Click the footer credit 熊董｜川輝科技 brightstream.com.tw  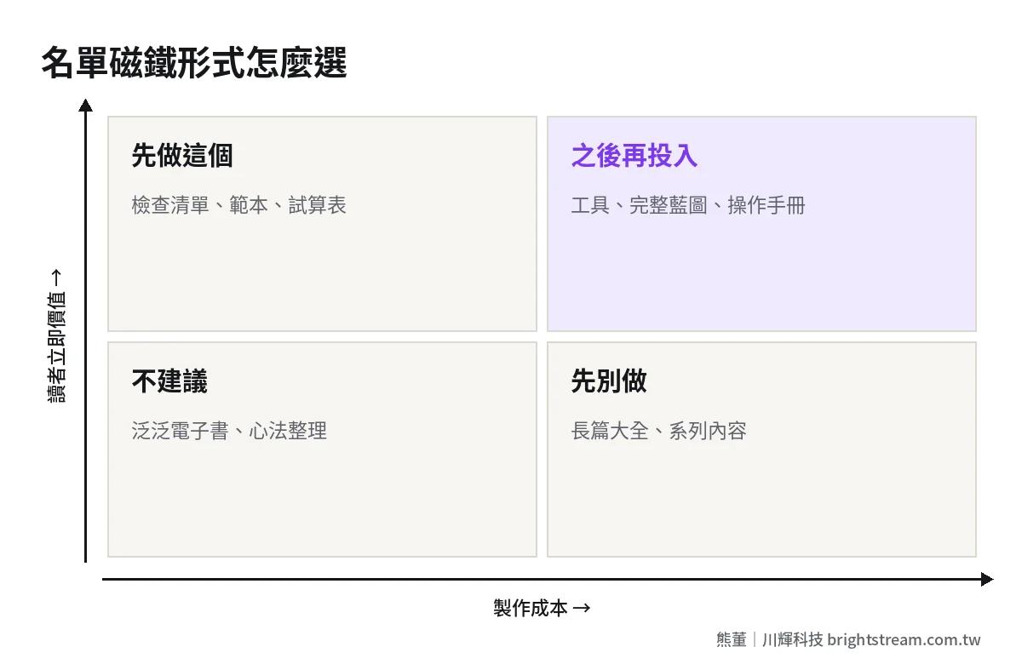click(848, 639)
